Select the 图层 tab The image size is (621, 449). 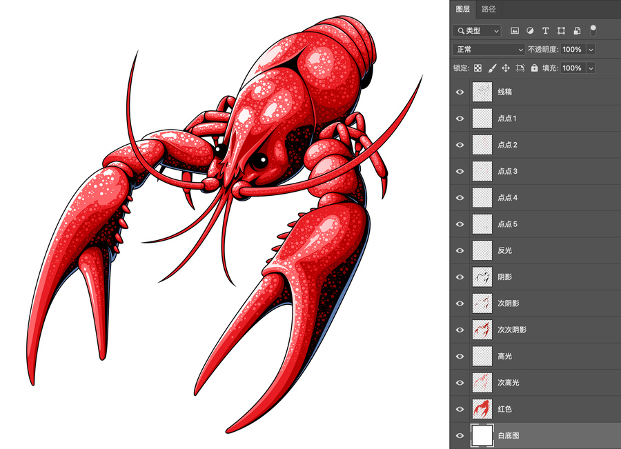click(x=462, y=9)
